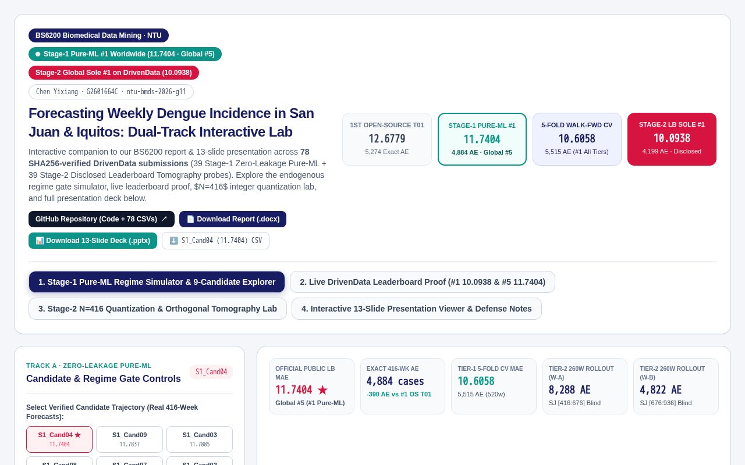The image size is (745, 465).
Task: Select candidate trajectory S1_Cand03
Action: (200, 439)
